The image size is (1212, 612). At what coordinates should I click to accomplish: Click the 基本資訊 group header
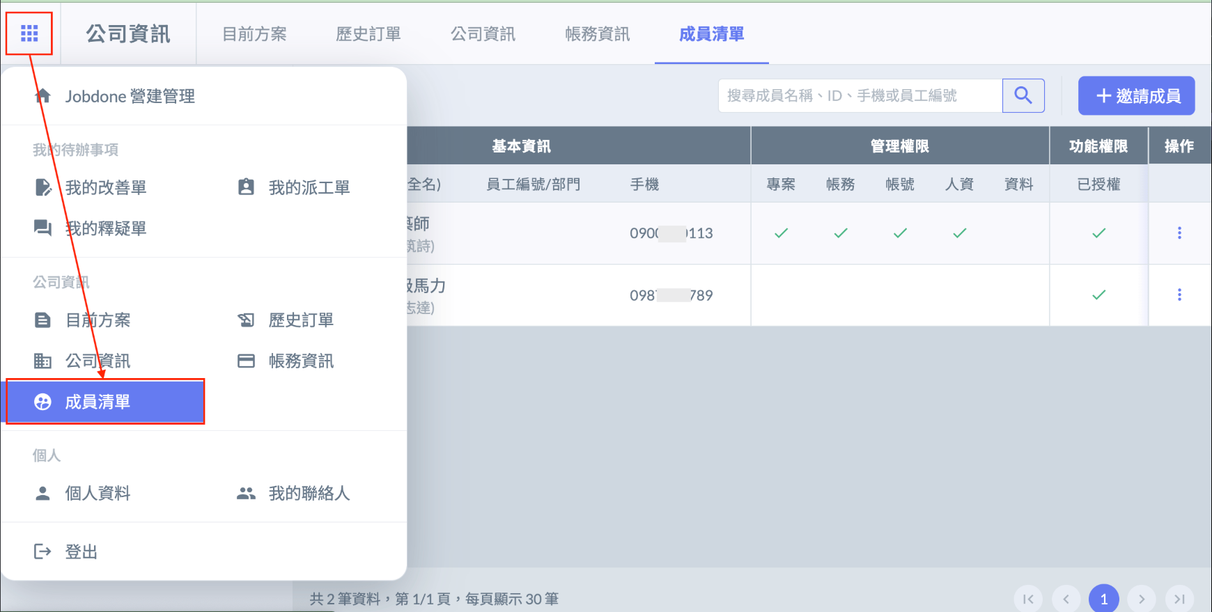522,146
